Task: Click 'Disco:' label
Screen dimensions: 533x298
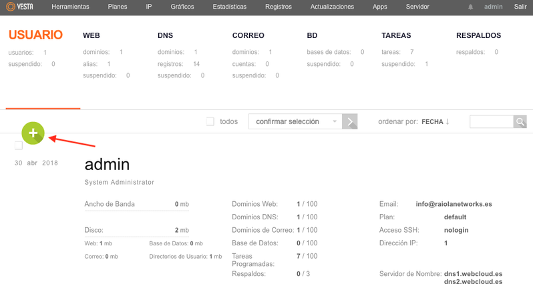Action: coord(94,230)
